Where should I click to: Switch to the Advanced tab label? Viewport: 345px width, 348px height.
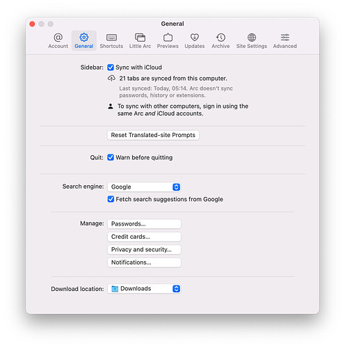(285, 46)
